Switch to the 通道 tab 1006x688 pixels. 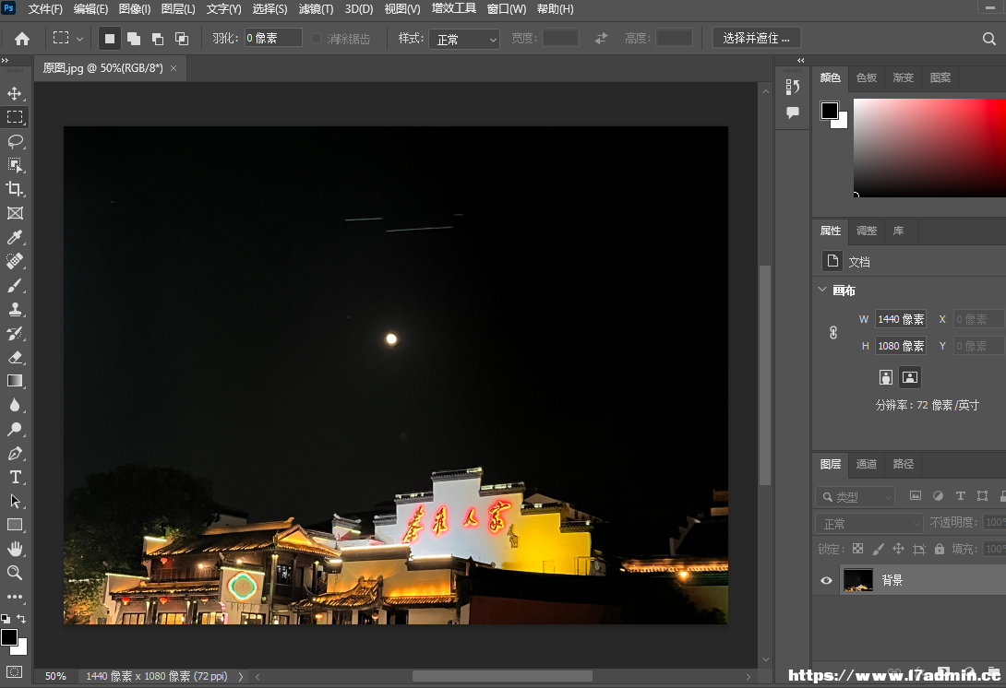(x=866, y=464)
